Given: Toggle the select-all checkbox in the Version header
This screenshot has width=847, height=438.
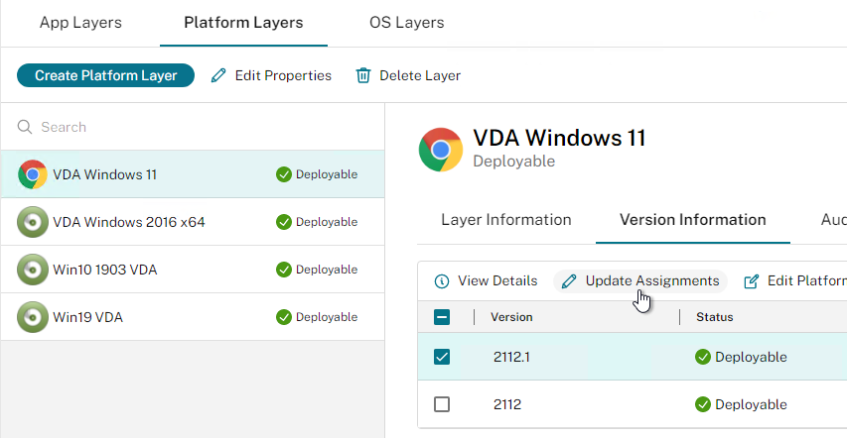Looking at the screenshot, I should (x=442, y=317).
